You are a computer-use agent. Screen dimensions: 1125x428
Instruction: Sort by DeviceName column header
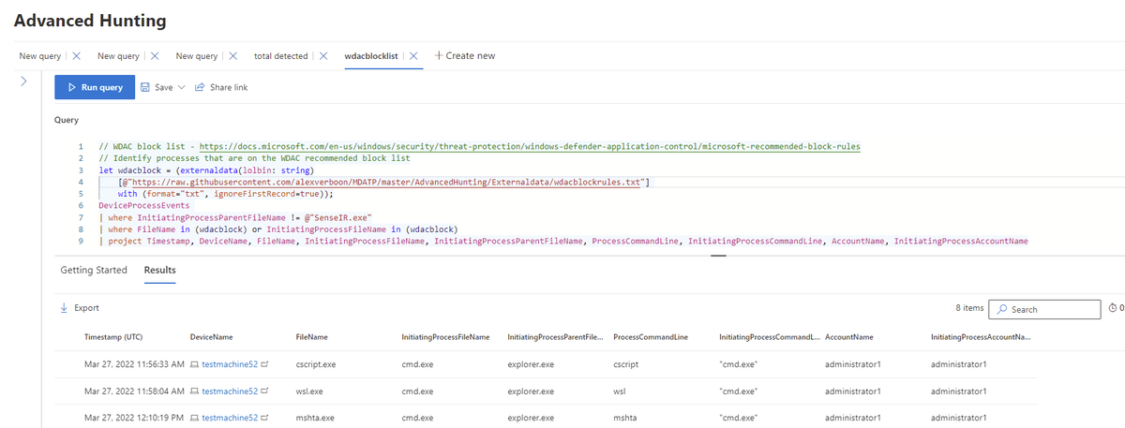[x=212, y=337]
